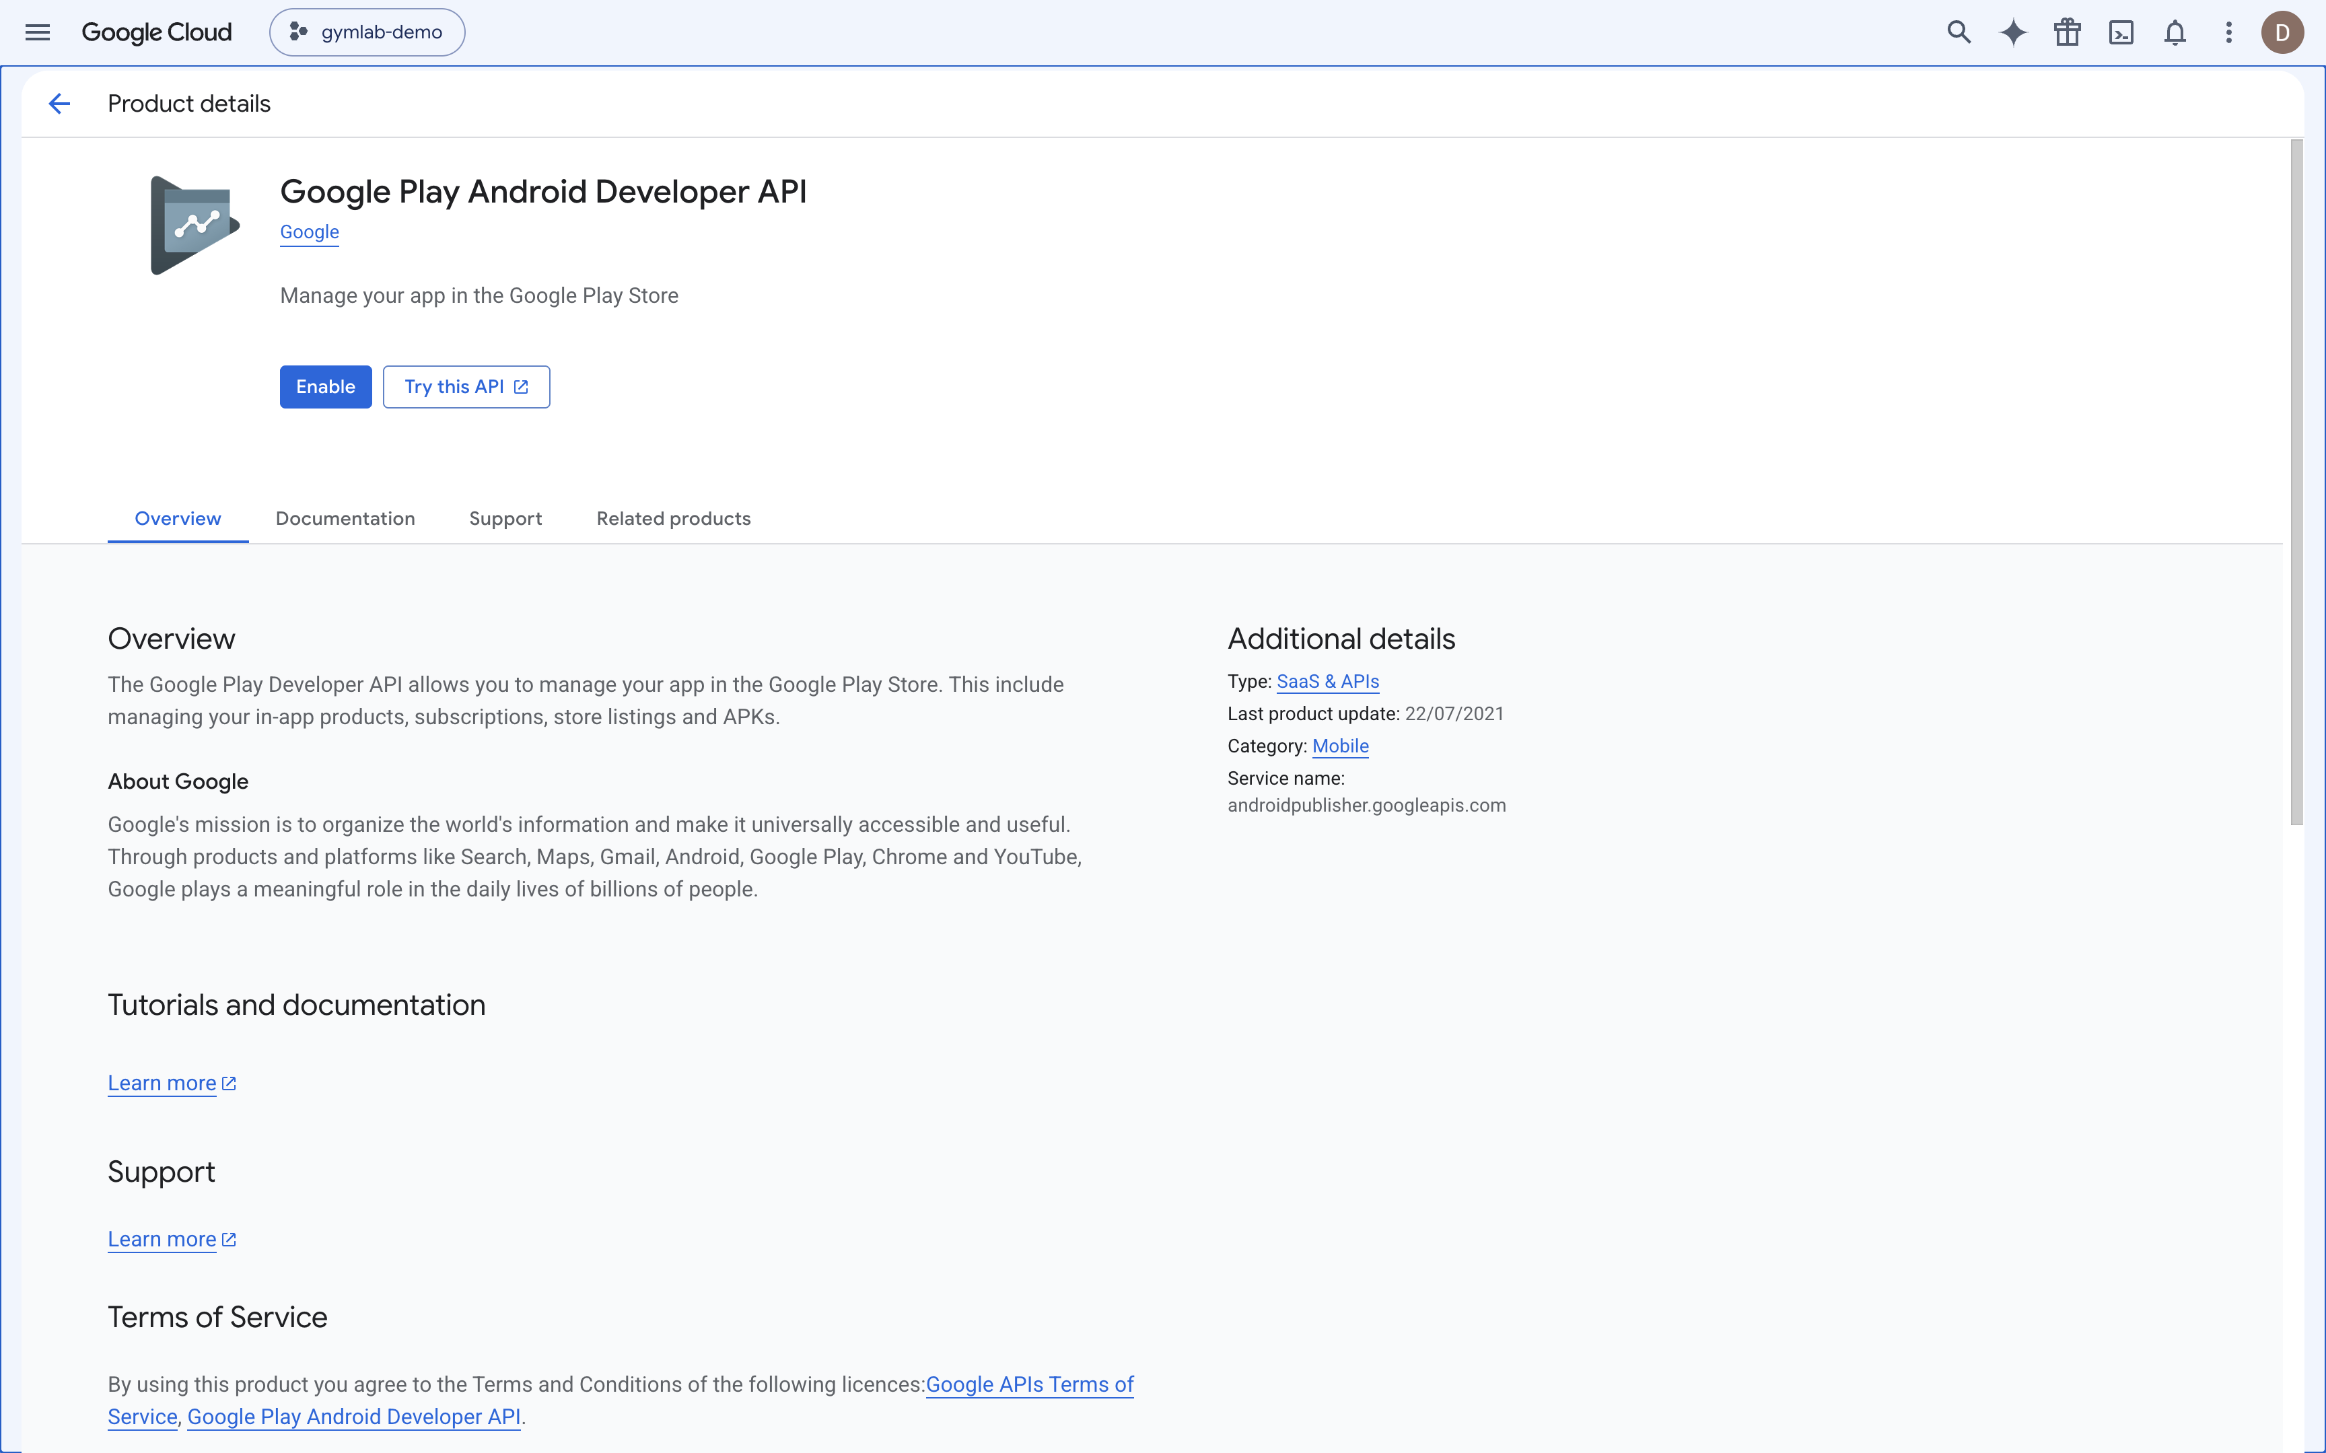Image resolution: width=2326 pixels, height=1453 pixels.
Task: Click the Try this API button
Action: coord(466,386)
